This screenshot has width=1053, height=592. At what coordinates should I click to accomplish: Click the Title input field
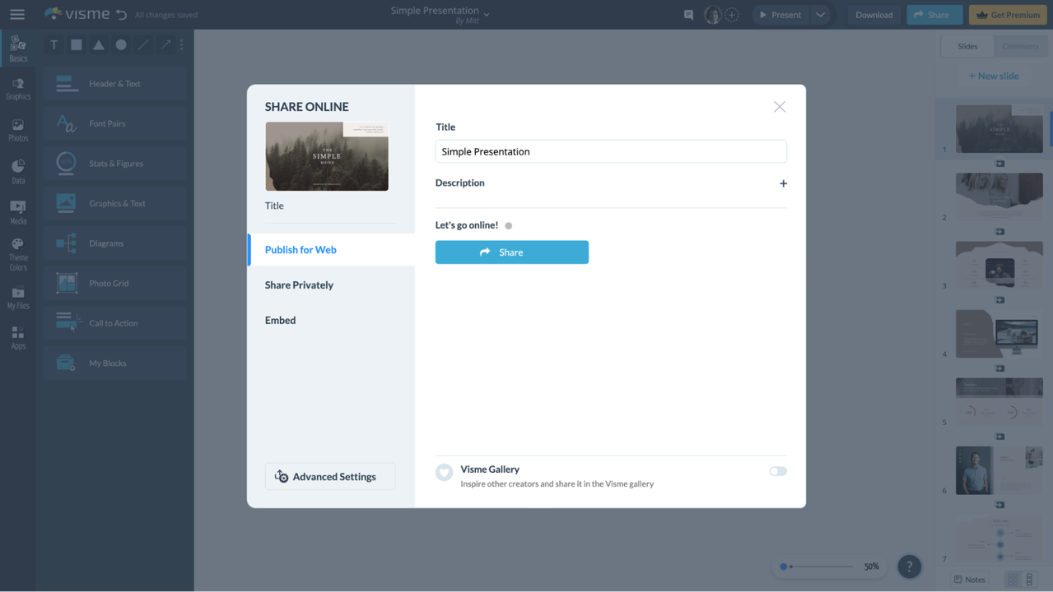coord(610,151)
